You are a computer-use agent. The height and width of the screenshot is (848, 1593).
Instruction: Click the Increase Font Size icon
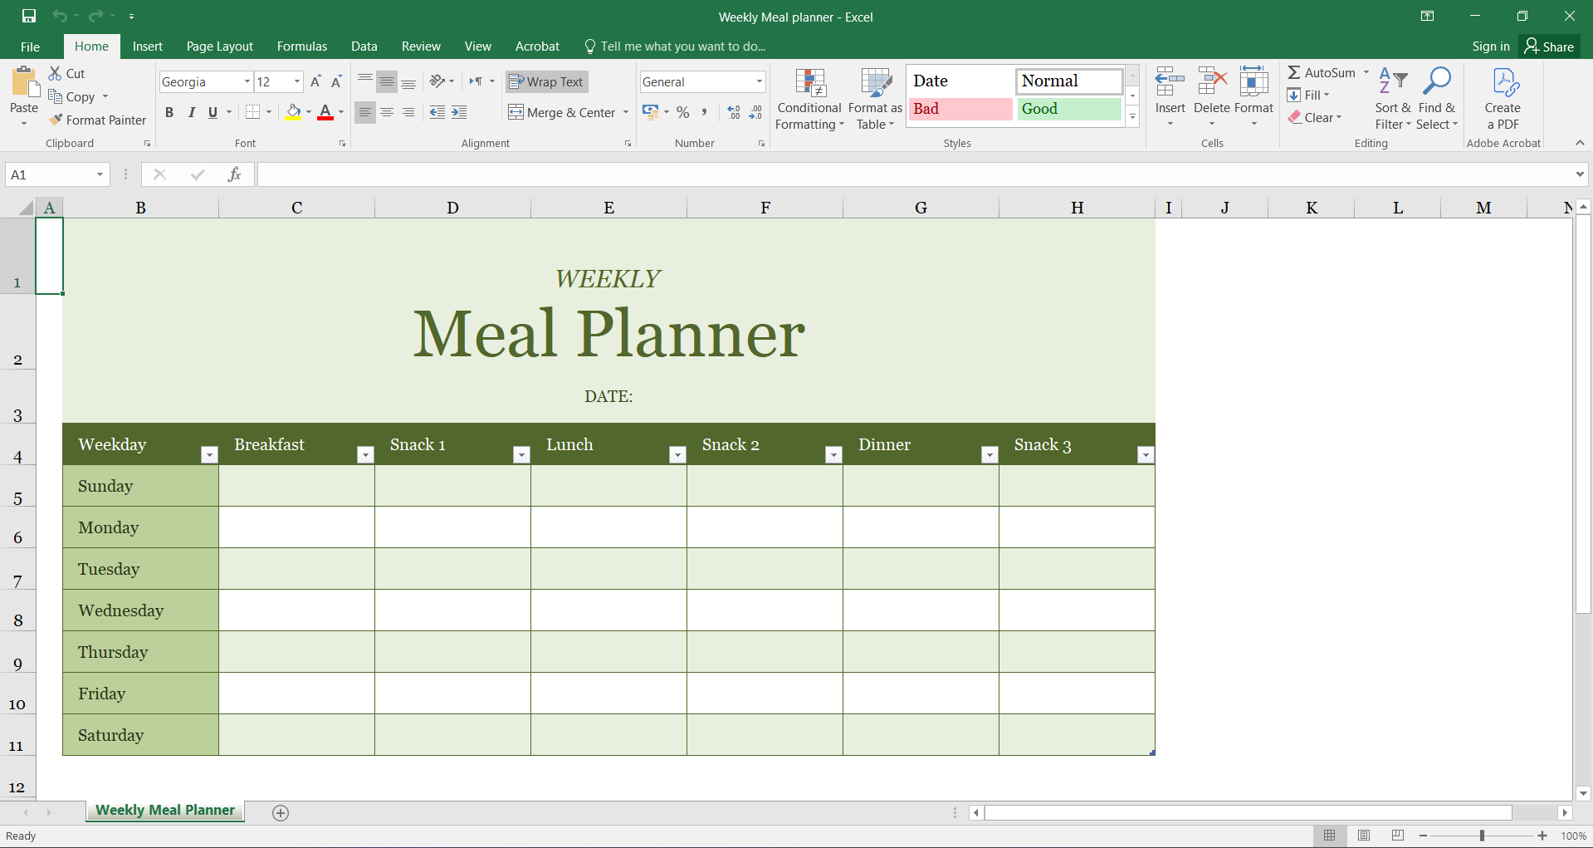pos(315,81)
